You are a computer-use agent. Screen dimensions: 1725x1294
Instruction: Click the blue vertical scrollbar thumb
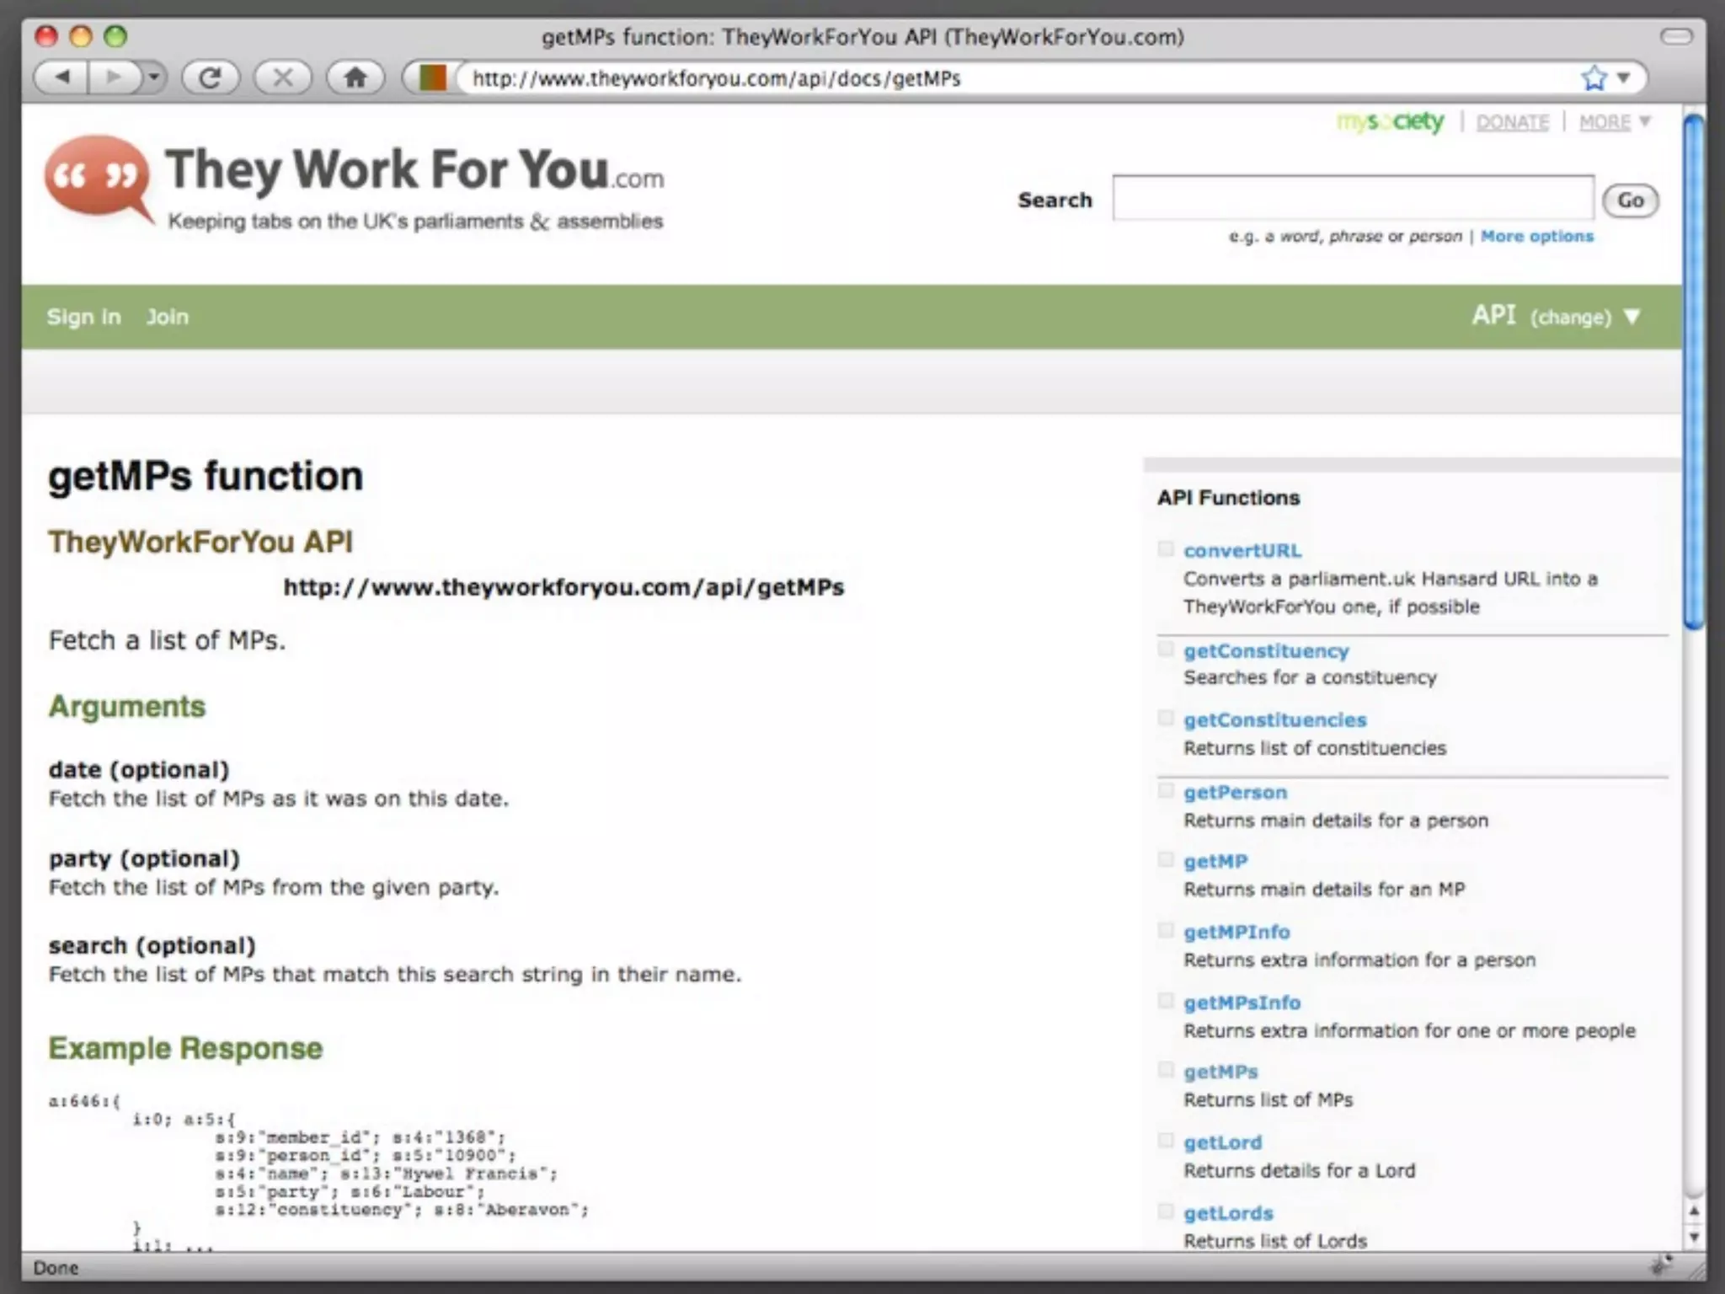click(1693, 371)
